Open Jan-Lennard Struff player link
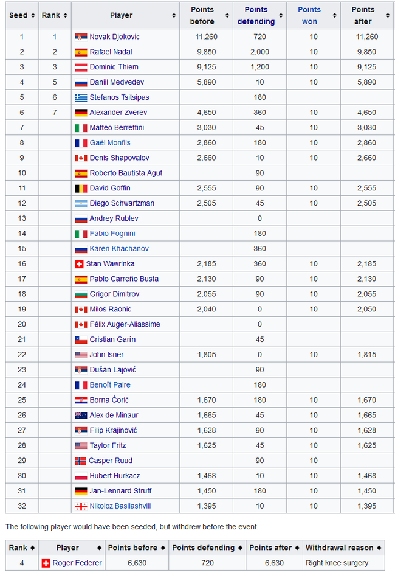Screen dimensions: 395x581 (x=120, y=491)
